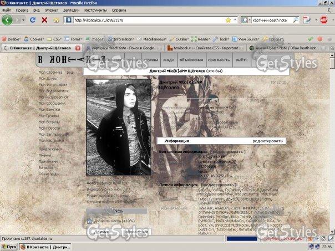Open the dropdown arrow next to Back/Forward buttons
This screenshot has width=335, height=251.
pos(23,20)
